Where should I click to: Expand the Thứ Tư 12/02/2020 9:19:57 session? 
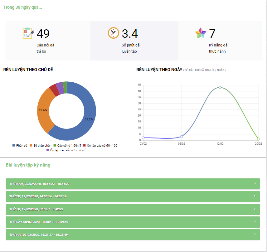pyautogui.click(x=133, y=209)
